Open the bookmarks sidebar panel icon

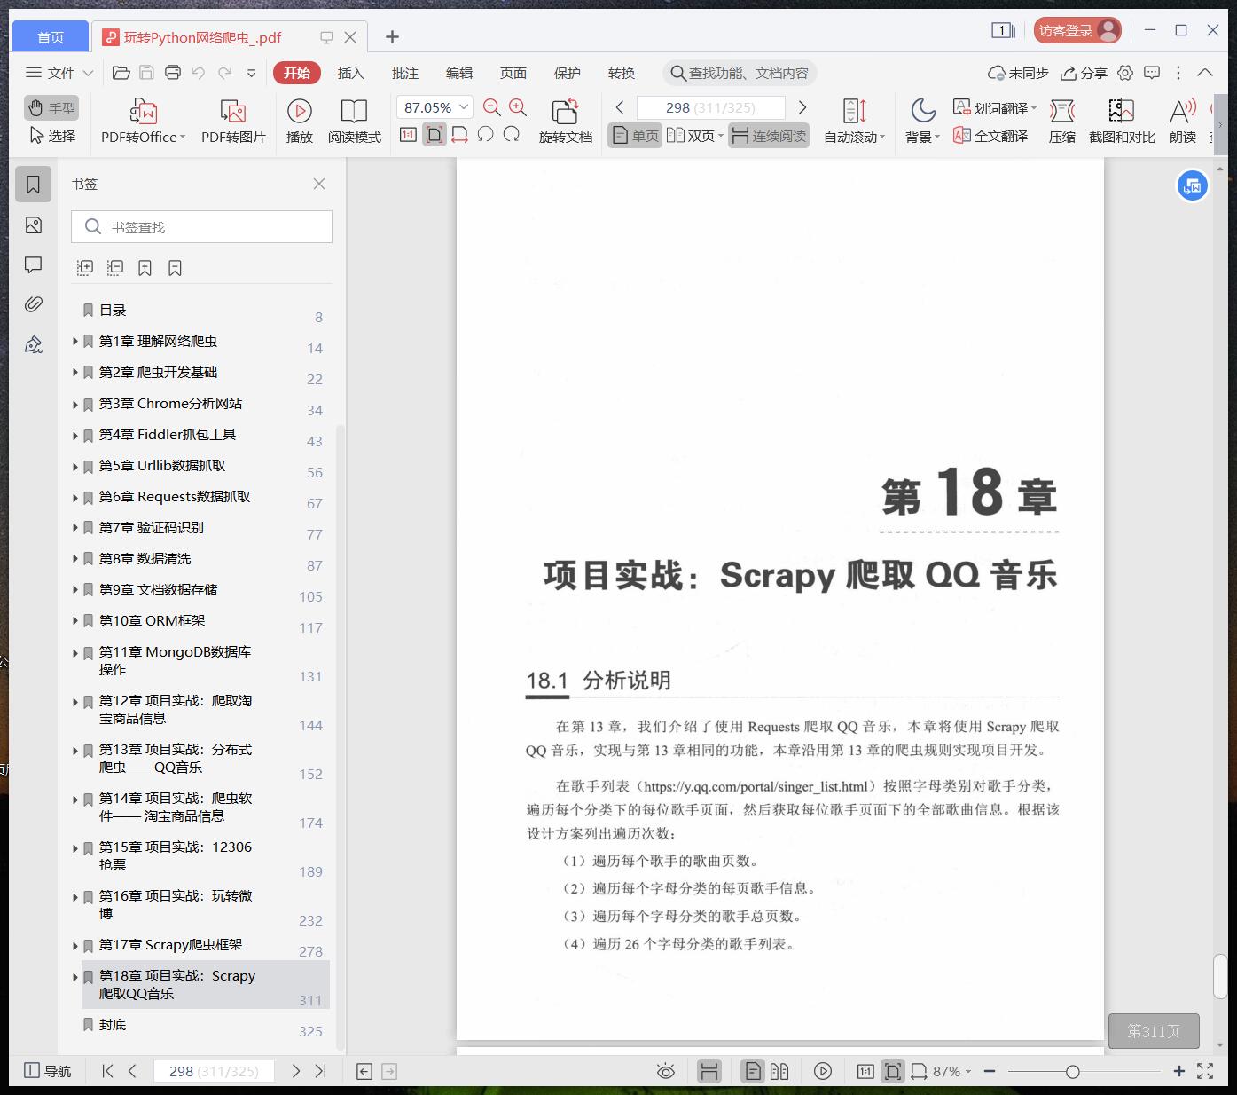(x=34, y=184)
